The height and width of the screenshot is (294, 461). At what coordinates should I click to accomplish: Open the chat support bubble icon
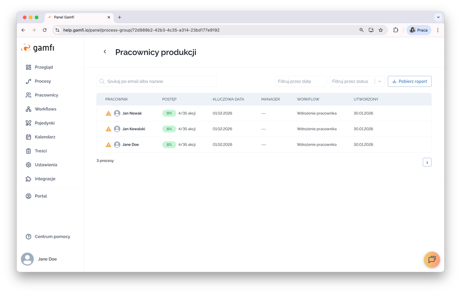click(432, 260)
